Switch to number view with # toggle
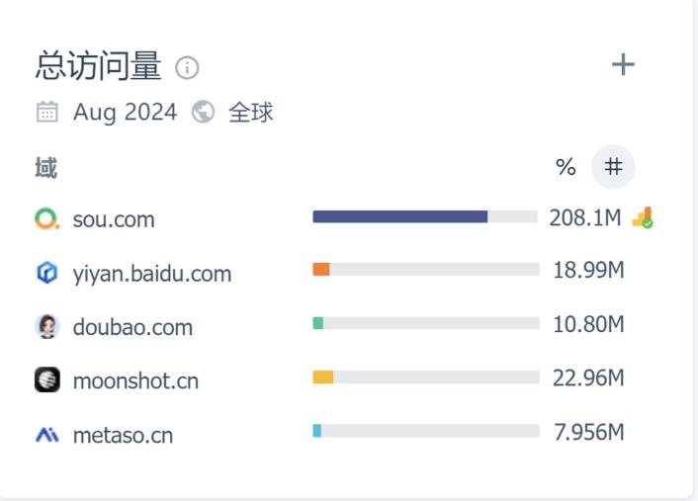Screen dimensions: 698x501 point(613,167)
